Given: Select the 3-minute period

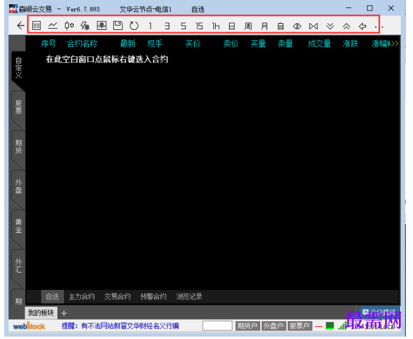Looking at the screenshot, I should (167, 26).
